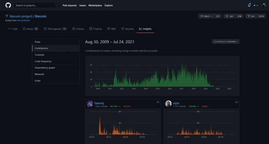
Task: Expand the Contributions: Commits dropdown
Action: [226, 42]
